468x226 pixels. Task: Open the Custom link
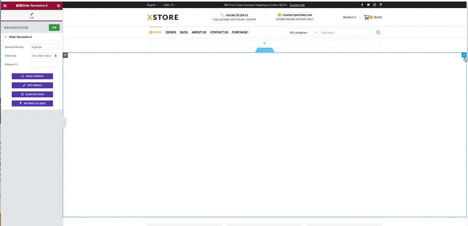297,5
